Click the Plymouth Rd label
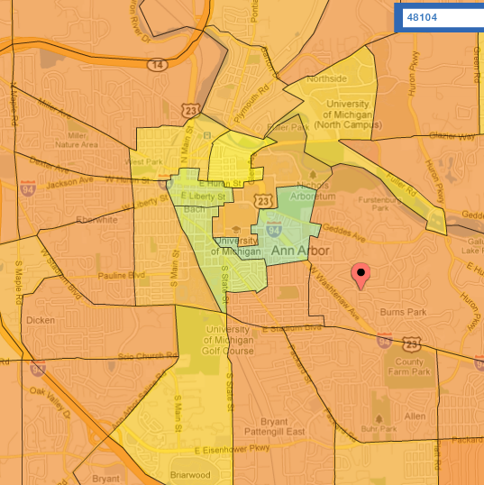Screen dimensions: 484x485 (251, 104)
